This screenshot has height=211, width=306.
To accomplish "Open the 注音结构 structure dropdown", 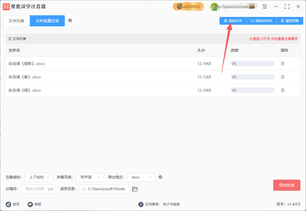I will 38,177.
